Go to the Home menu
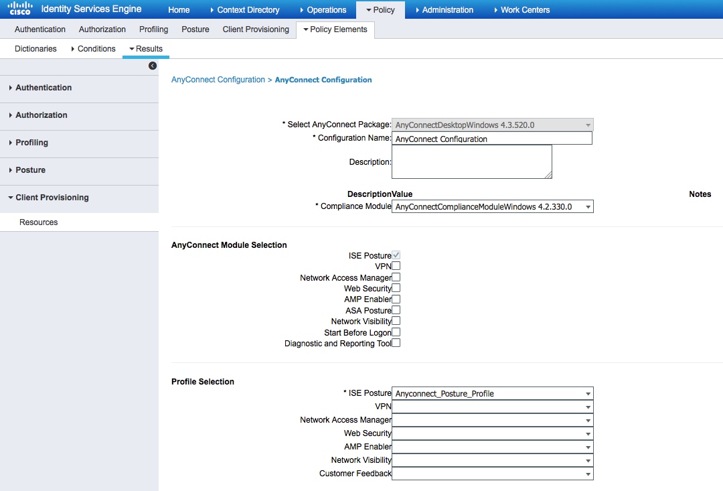Viewport: 723px width, 491px height. pyautogui.click(x=179, y=9)
